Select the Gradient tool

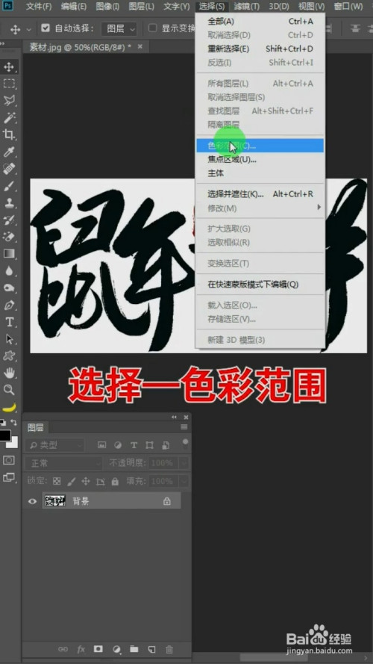(9, 254)
